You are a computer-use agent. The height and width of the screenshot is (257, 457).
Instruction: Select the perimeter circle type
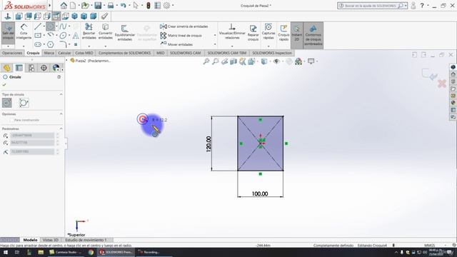(x=24, y=103)
